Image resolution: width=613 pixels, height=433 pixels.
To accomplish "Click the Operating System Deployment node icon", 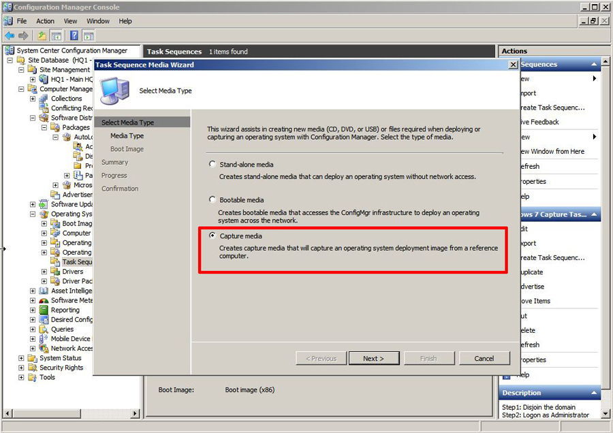I will 44,214.
